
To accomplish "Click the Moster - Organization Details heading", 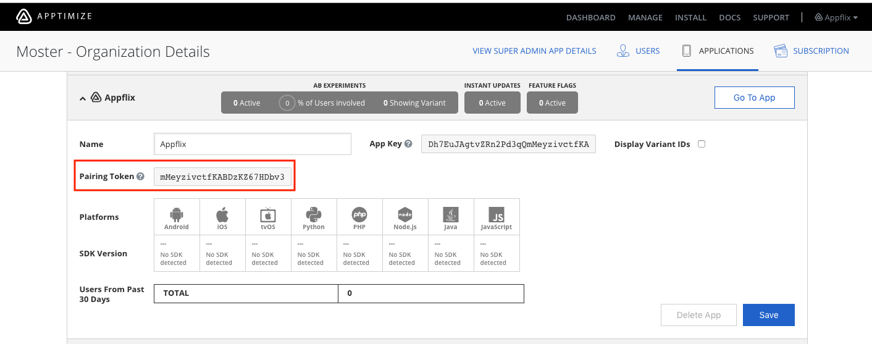I will 113,51.
